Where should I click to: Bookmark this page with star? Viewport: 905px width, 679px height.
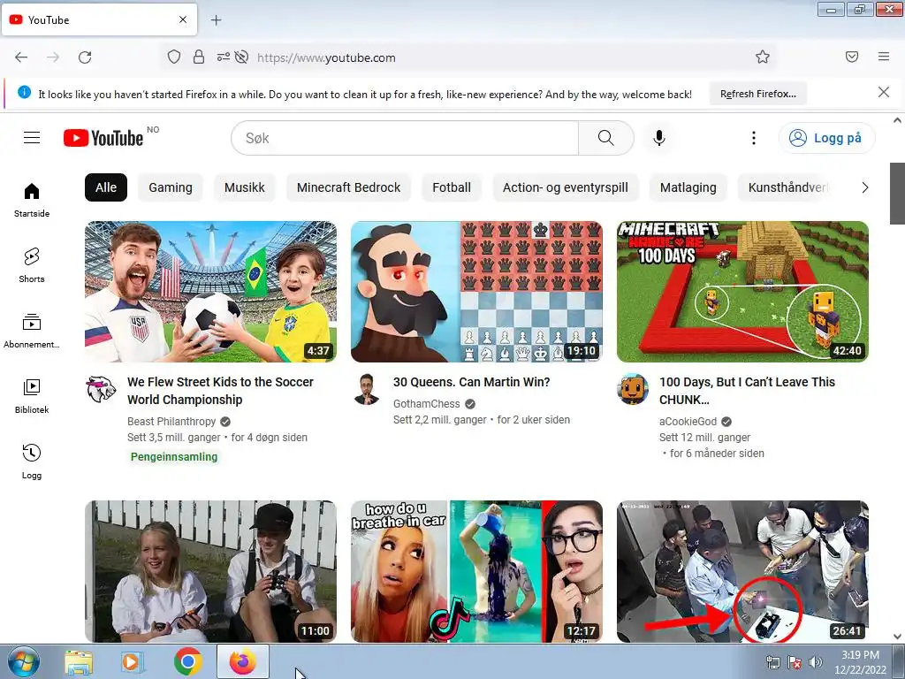[x=763, y=57]
